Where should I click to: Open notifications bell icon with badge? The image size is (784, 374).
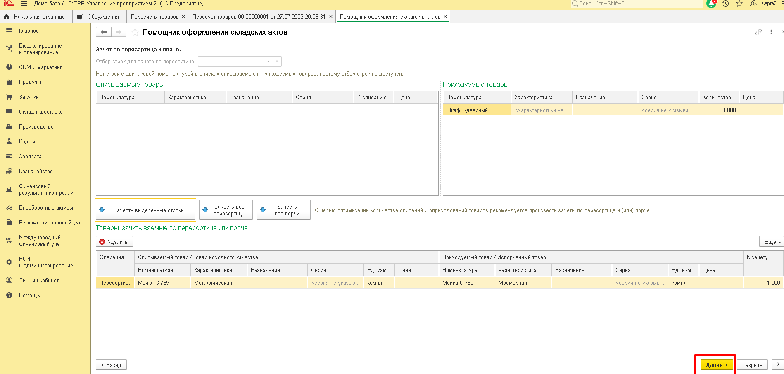(711, 4)
